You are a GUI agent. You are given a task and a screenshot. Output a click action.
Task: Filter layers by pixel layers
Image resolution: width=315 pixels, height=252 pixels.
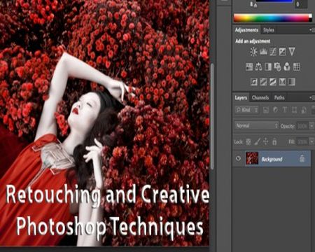click(266, 110)
